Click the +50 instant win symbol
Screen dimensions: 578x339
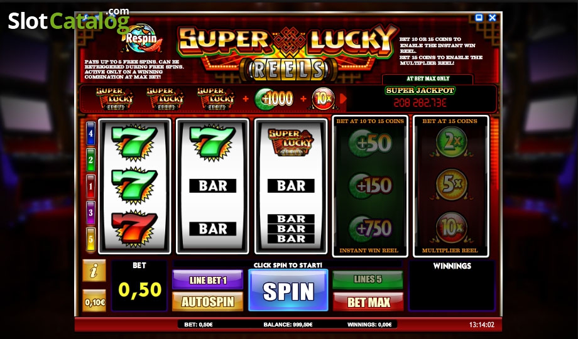point(371,142)
